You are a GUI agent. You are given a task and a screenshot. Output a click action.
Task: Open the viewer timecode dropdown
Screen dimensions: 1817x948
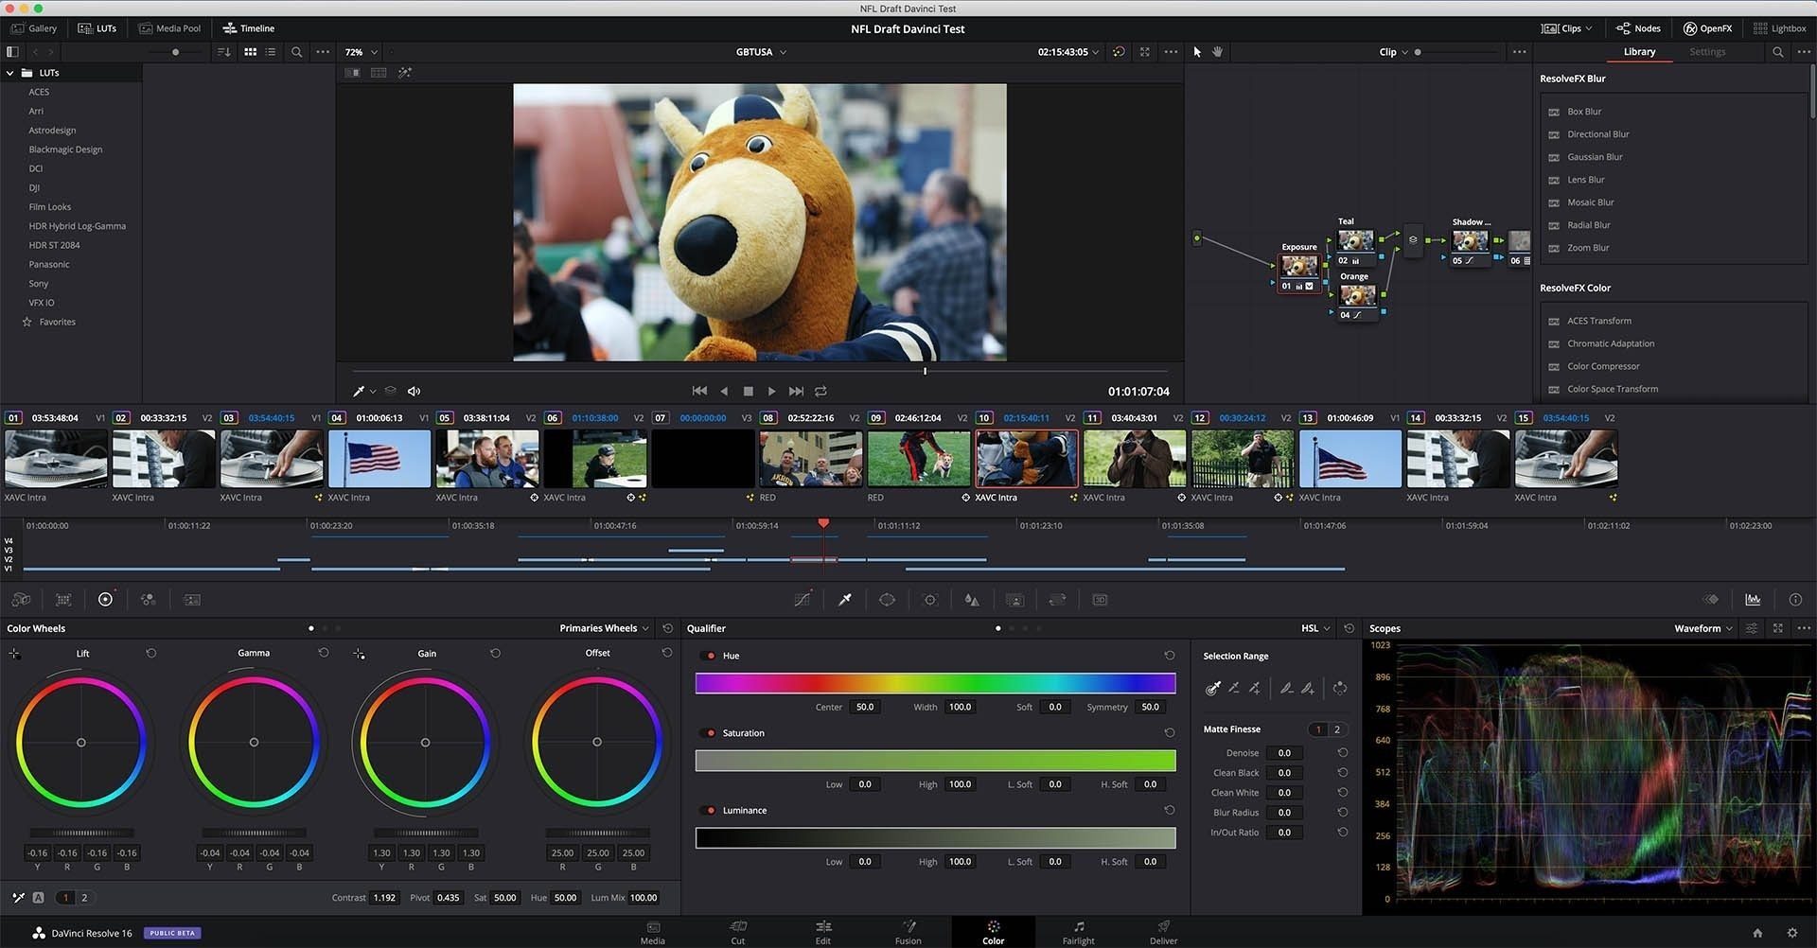point(1068,52)
